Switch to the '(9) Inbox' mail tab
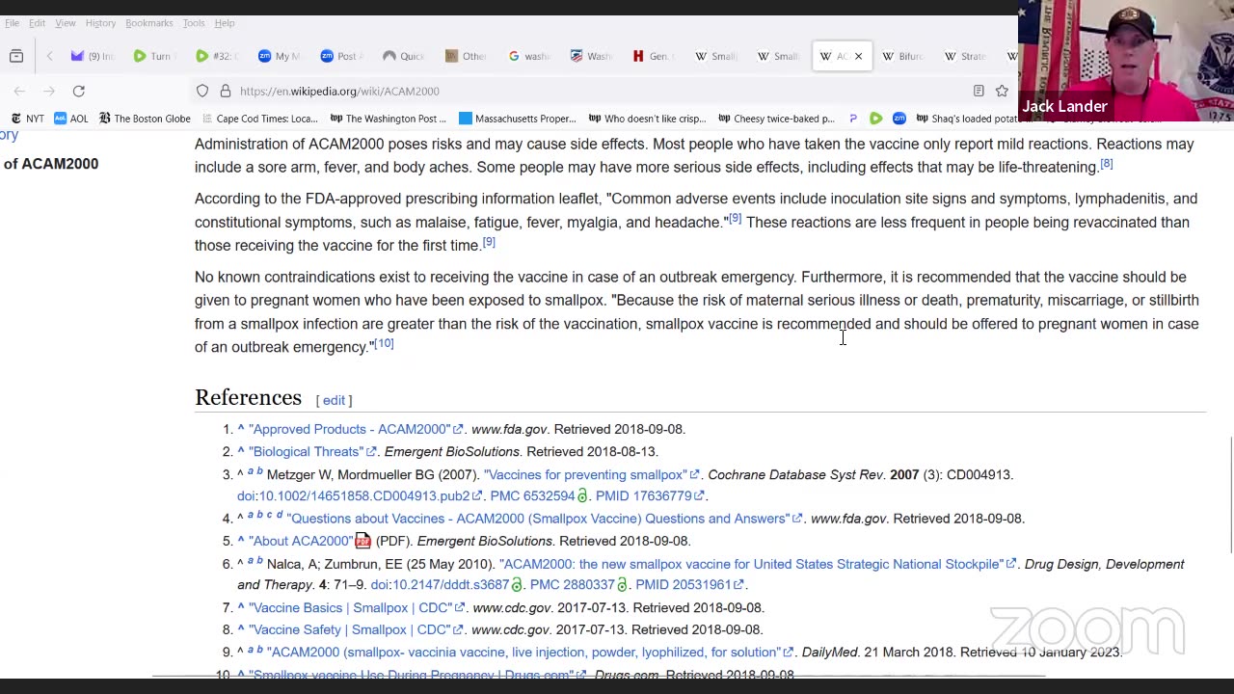 pos(93,56)
